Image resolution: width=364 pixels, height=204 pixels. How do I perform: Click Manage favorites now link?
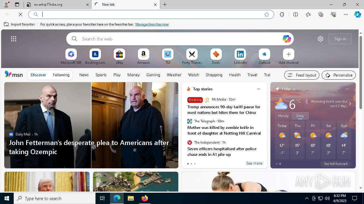(x=152, y=24)
